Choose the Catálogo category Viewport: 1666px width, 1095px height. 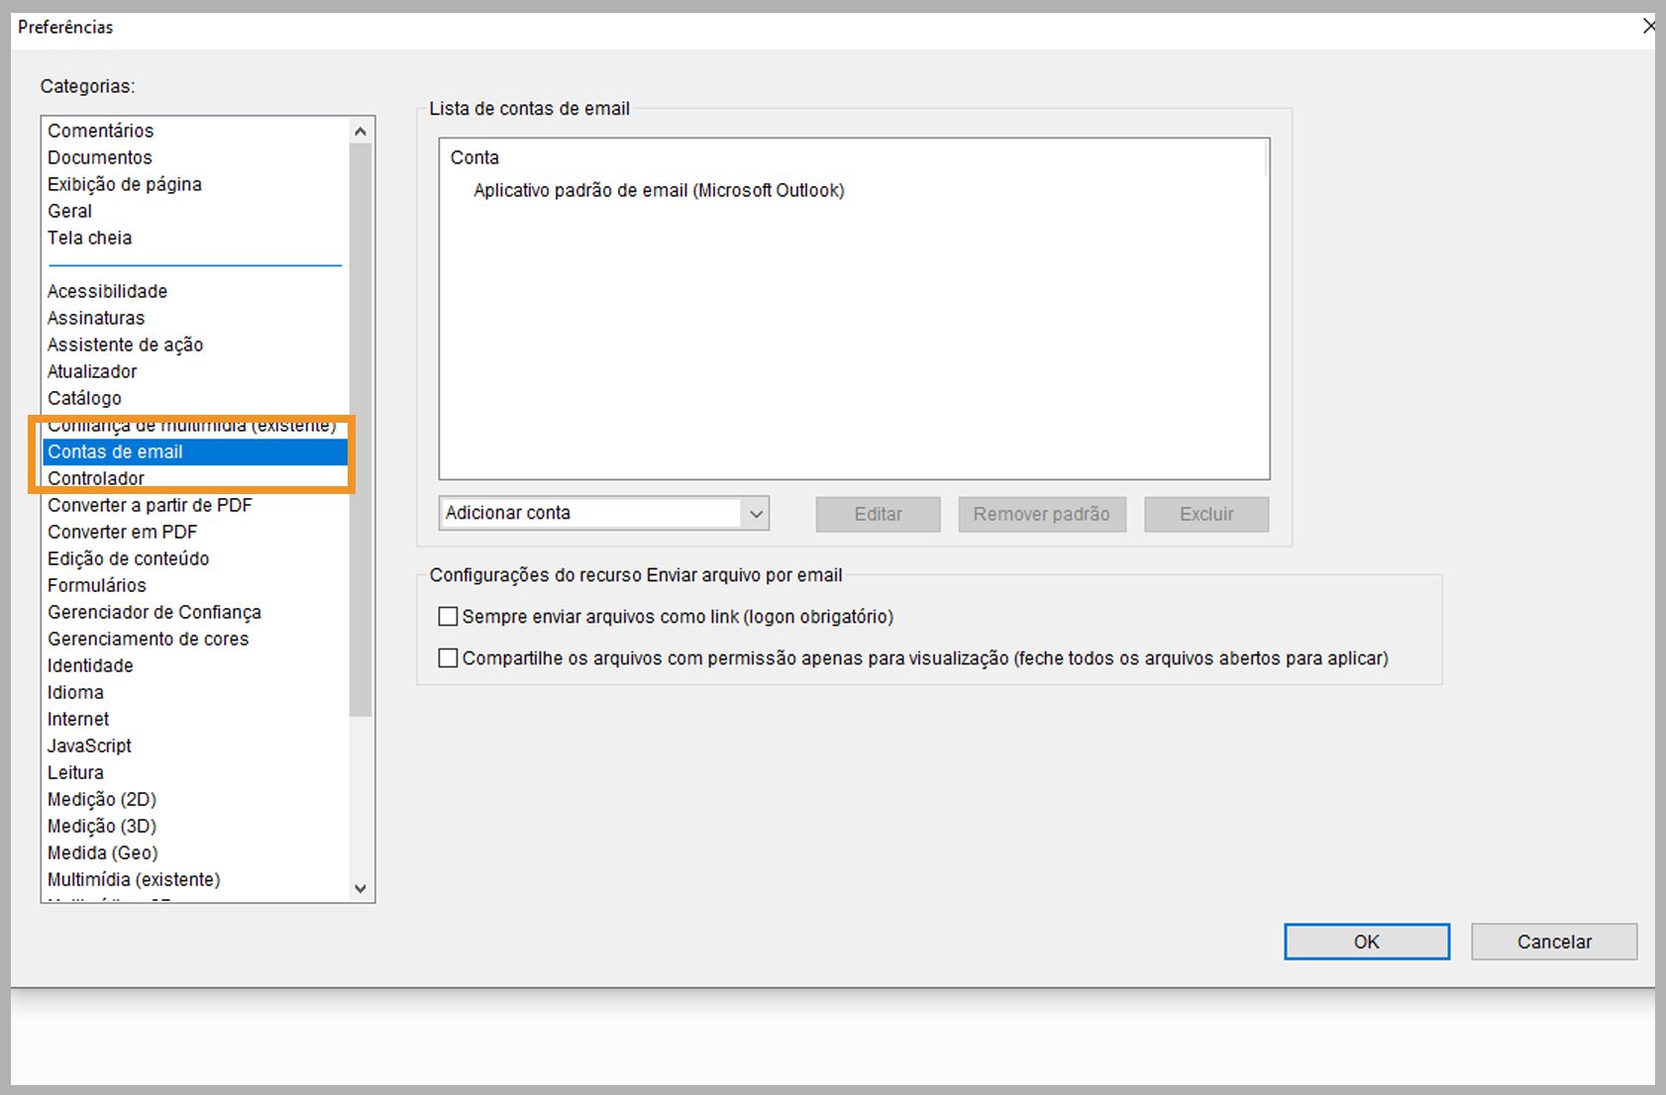click(x=84, y=398)
